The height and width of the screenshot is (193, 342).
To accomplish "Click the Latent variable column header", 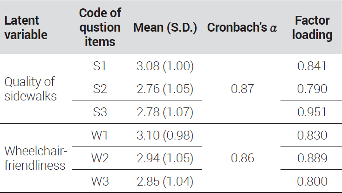I will tap(26, 27).
